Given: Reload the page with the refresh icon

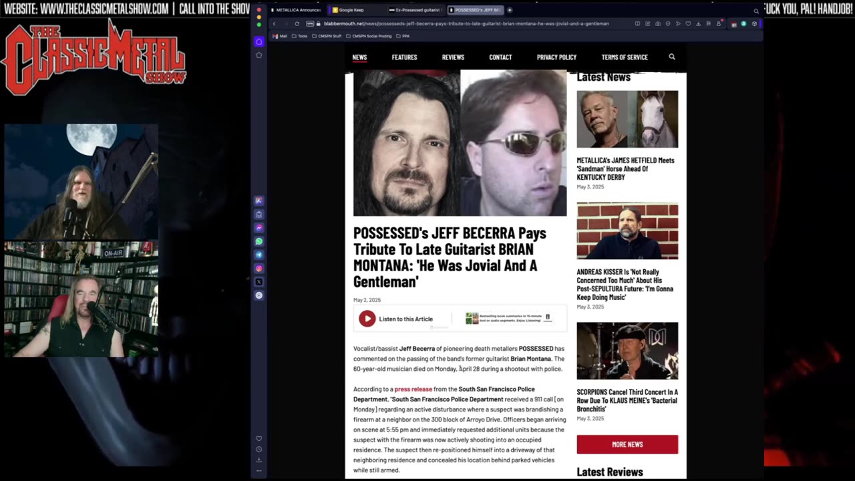Looking at the screenshot, I should tap(297, 23).
